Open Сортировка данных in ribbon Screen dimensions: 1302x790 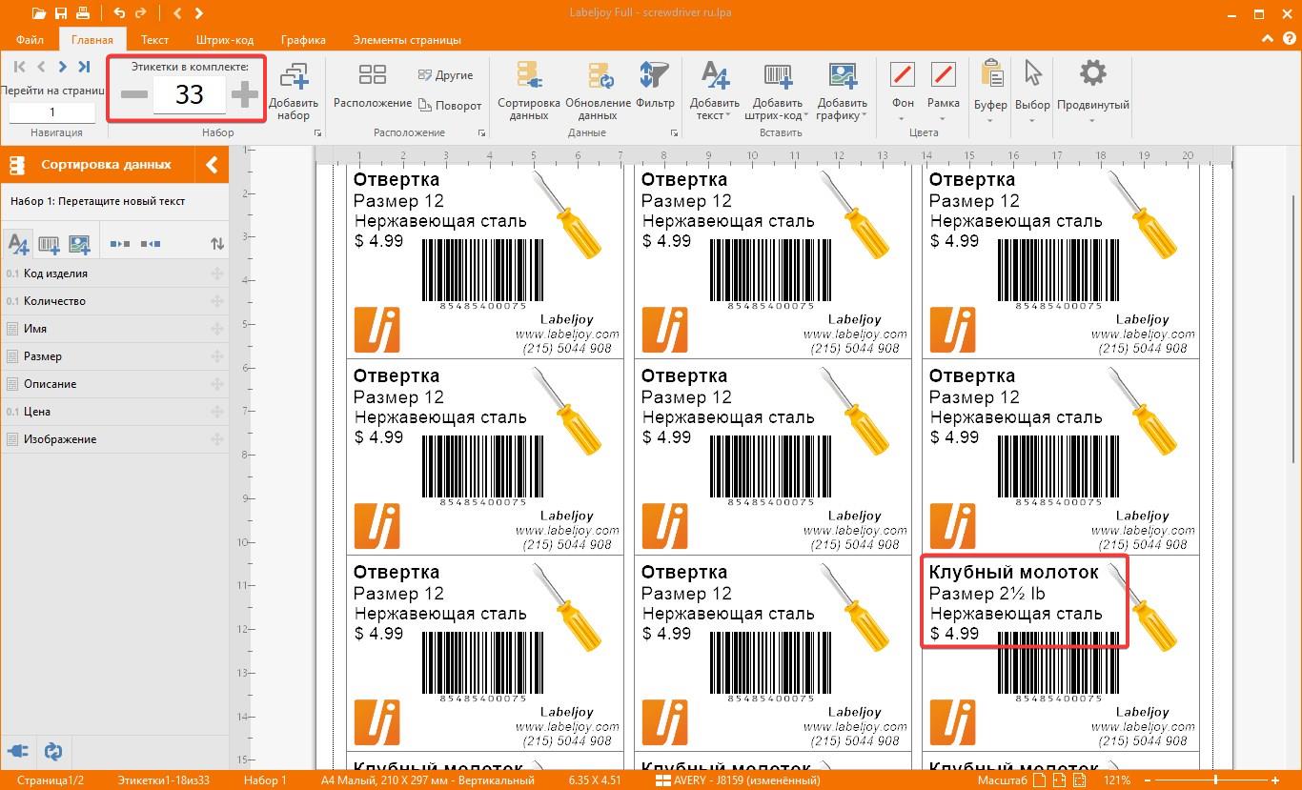coord(528,91)
